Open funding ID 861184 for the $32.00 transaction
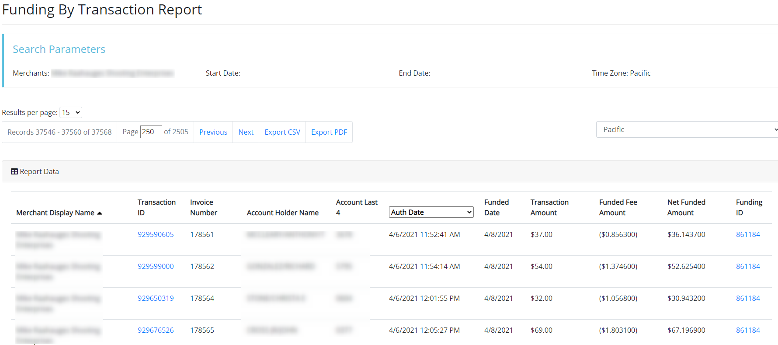The height and width of the screenshot is (345, 778). pyautogui.click(x=748, y=298)
